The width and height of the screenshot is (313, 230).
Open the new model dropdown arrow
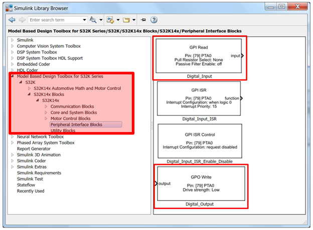118,20
